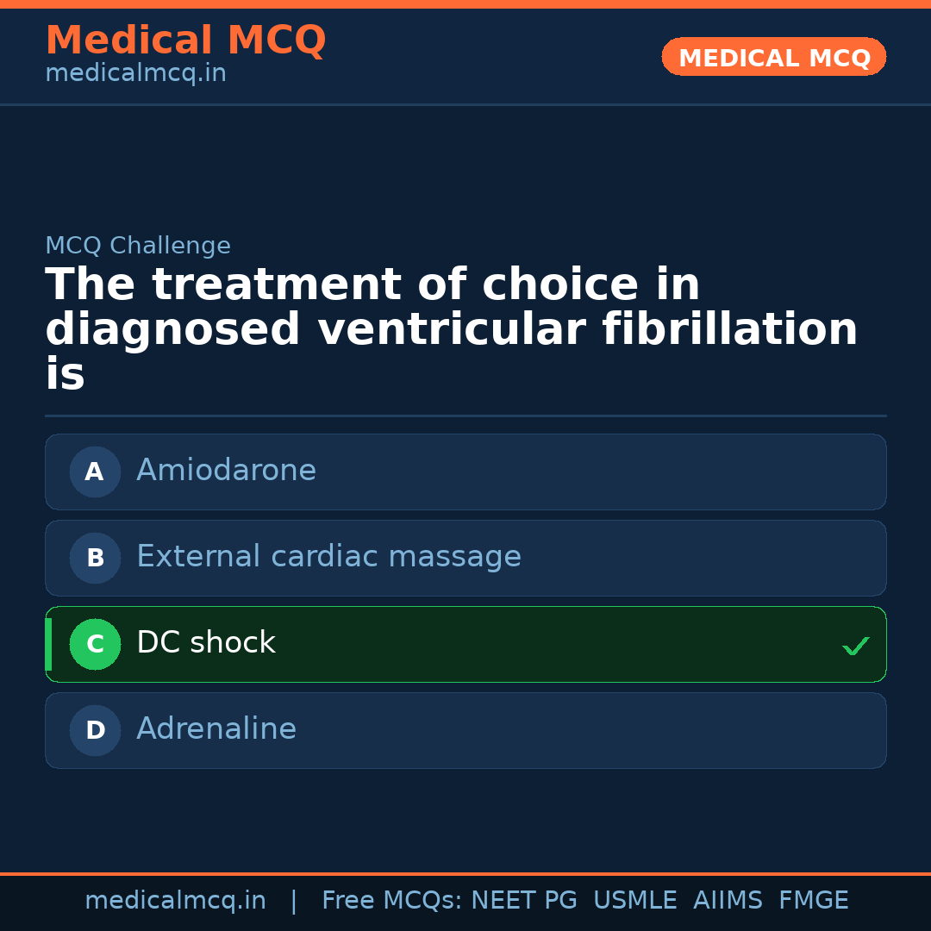Screen dimensions: 931x931
Task: Click USMLE in the footer
Action: pos(634,901)
